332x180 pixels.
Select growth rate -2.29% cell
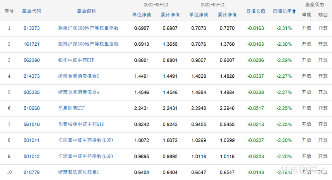[x=284, y=60]
